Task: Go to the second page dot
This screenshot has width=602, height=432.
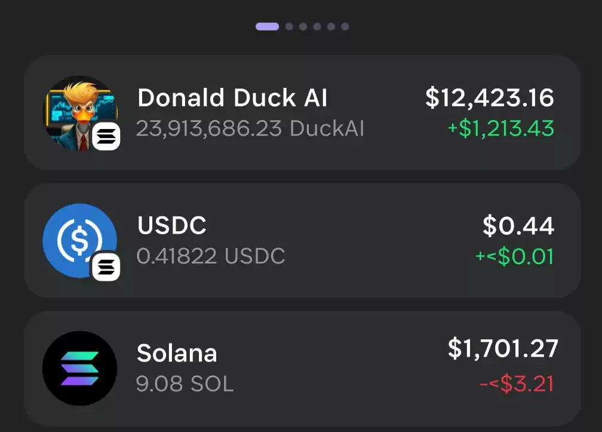Action: (x=289, y=26)
